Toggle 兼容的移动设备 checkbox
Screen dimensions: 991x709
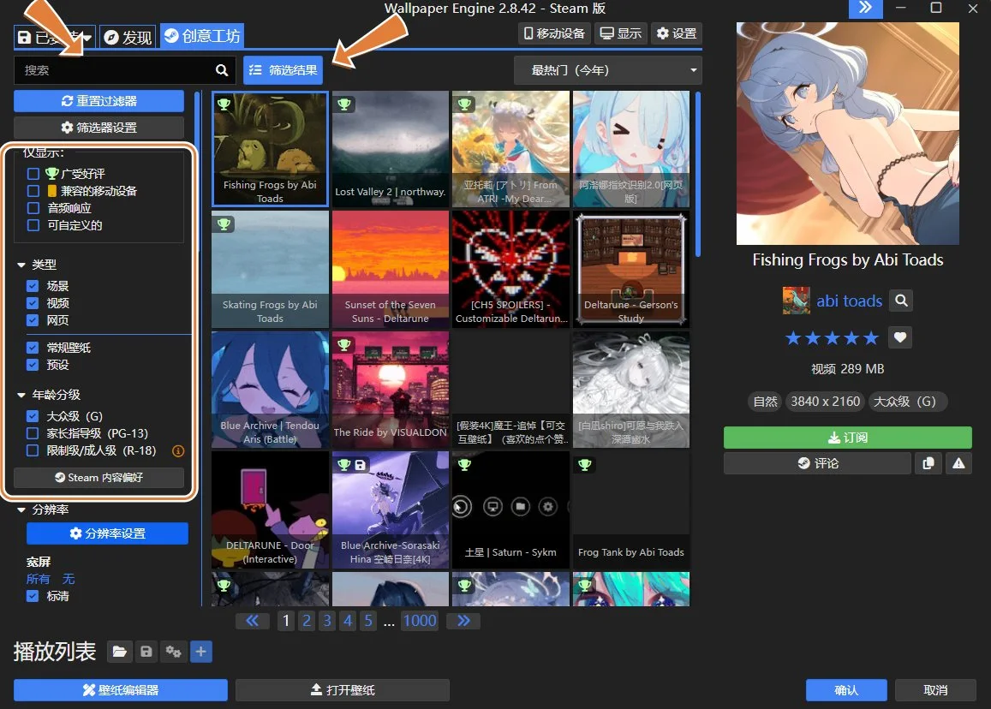[x=33, y=191]
